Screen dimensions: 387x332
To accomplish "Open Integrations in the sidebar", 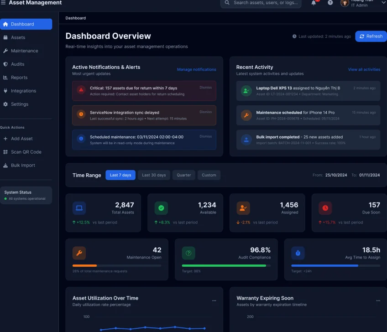I will click(26, 91).
